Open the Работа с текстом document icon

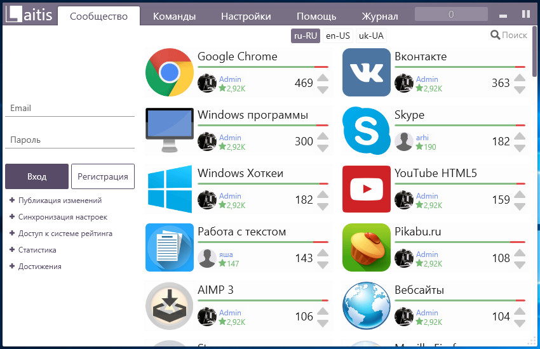coord(170,247)
